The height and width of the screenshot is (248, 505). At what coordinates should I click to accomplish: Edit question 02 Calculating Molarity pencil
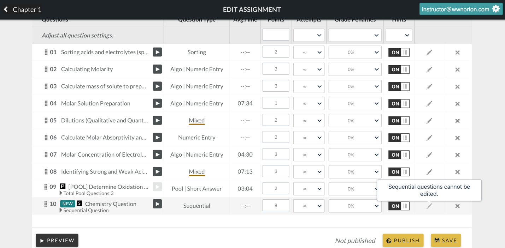[429, 69]
